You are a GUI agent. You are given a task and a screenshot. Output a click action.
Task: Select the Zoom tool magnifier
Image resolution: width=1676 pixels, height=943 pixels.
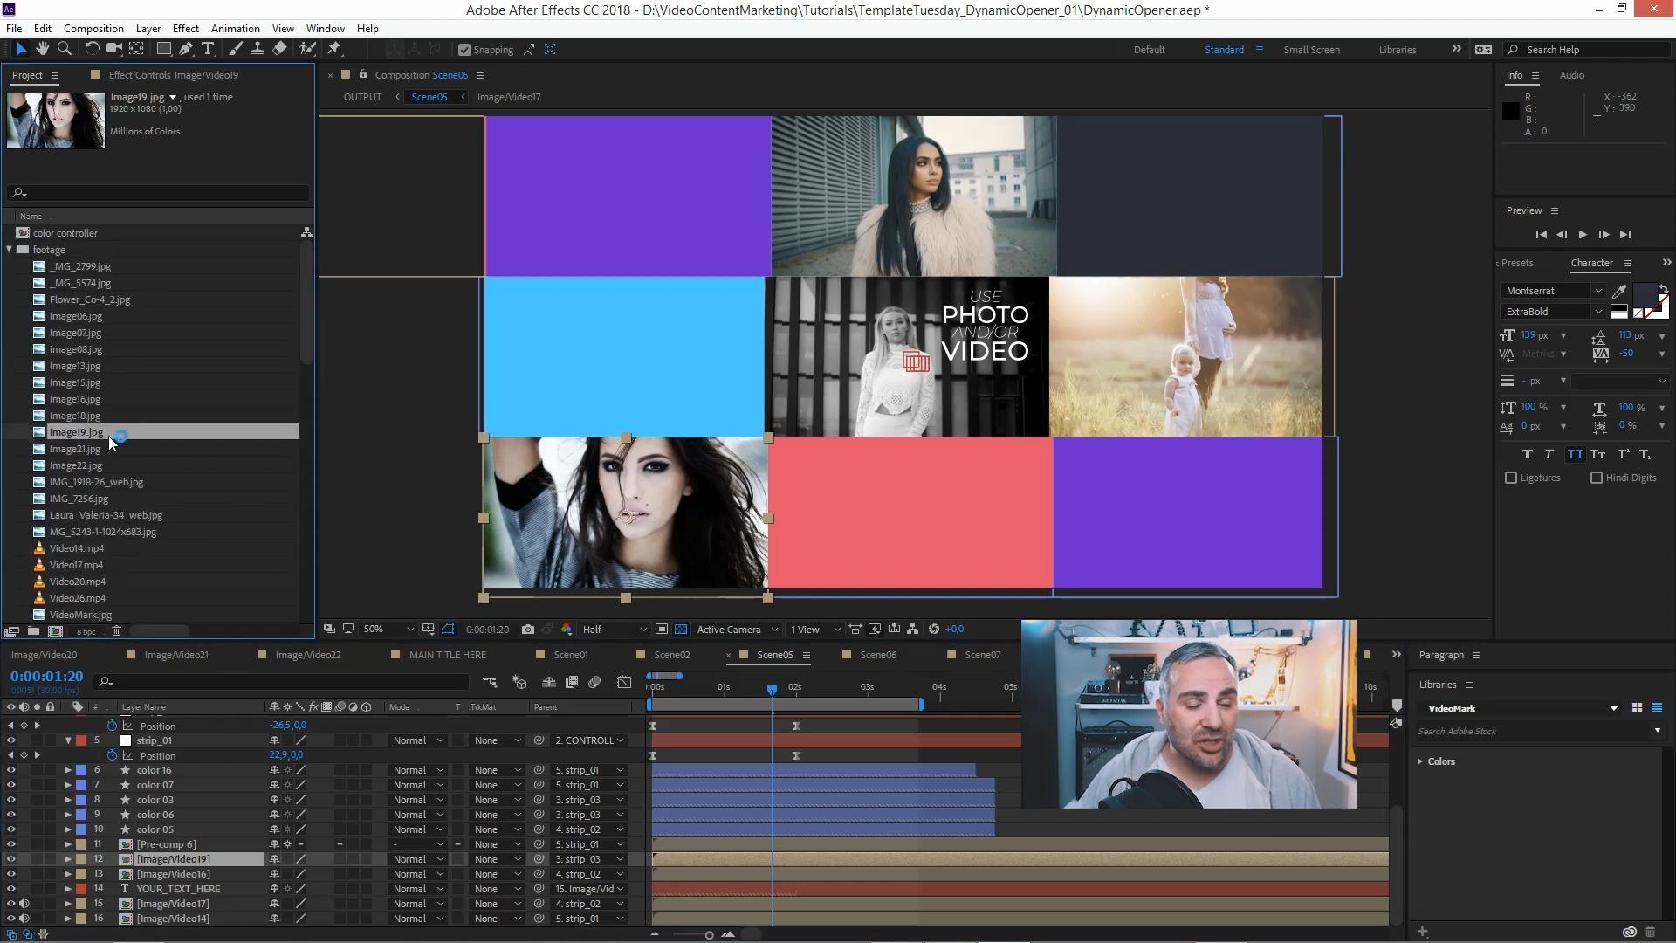(64, 49)
